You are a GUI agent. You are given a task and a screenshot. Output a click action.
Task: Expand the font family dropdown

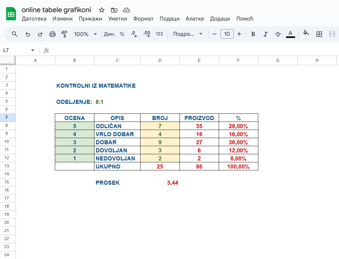pos(188,34)
